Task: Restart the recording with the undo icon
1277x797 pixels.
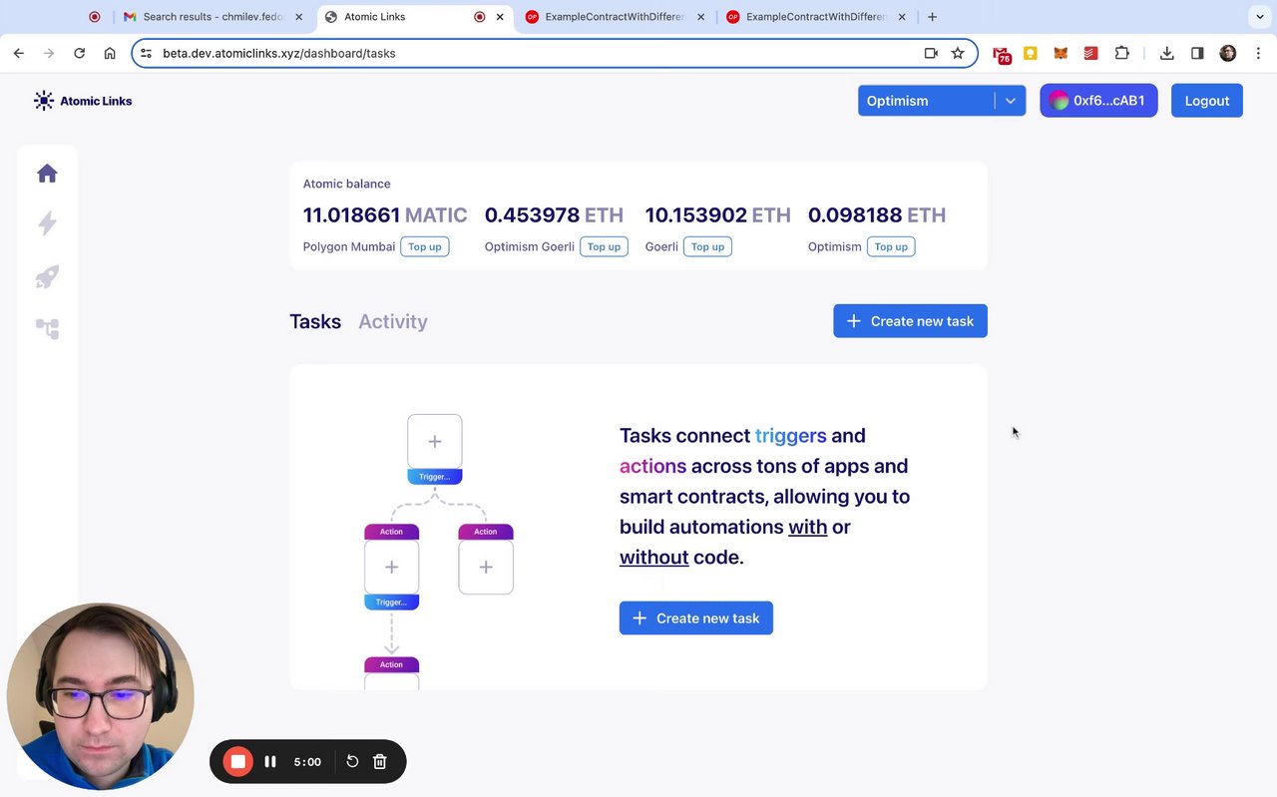Action: coord(352,762)
